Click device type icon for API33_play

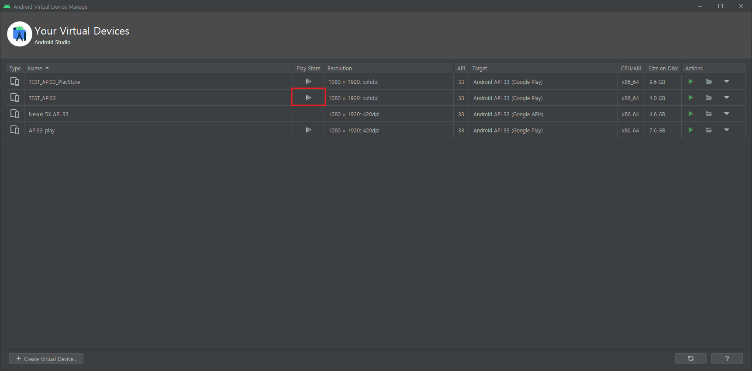[15, 130]
